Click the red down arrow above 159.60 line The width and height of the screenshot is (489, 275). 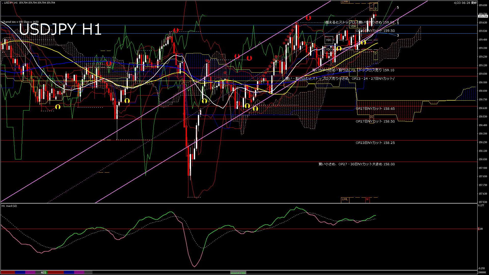[308, 18]
